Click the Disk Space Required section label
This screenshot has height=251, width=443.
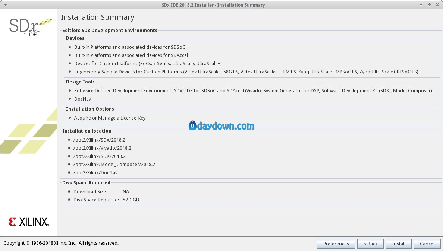tap(86, 182)
